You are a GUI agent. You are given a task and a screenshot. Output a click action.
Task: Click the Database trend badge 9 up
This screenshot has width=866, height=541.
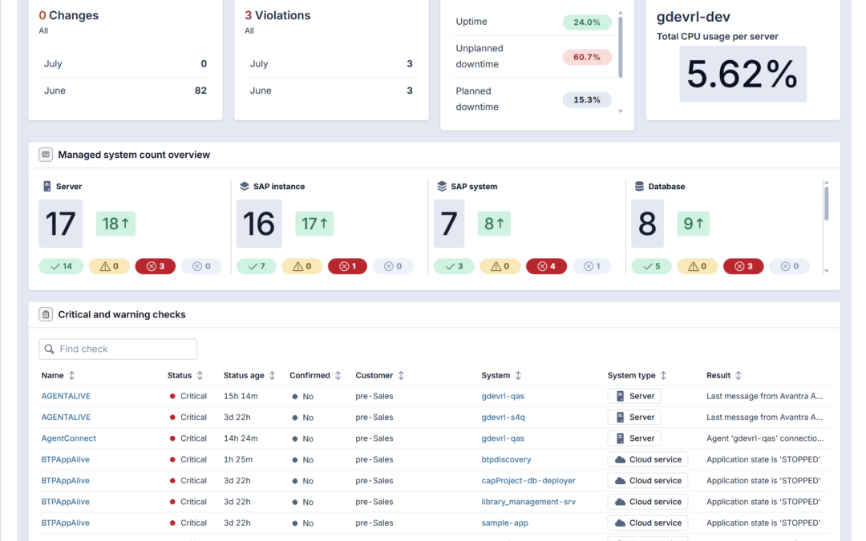pos(693,224)
